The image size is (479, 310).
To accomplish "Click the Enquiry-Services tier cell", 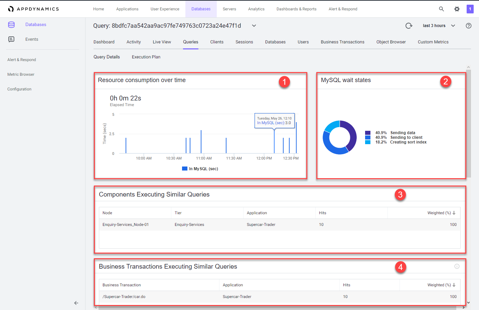I will tap(189, 225).
